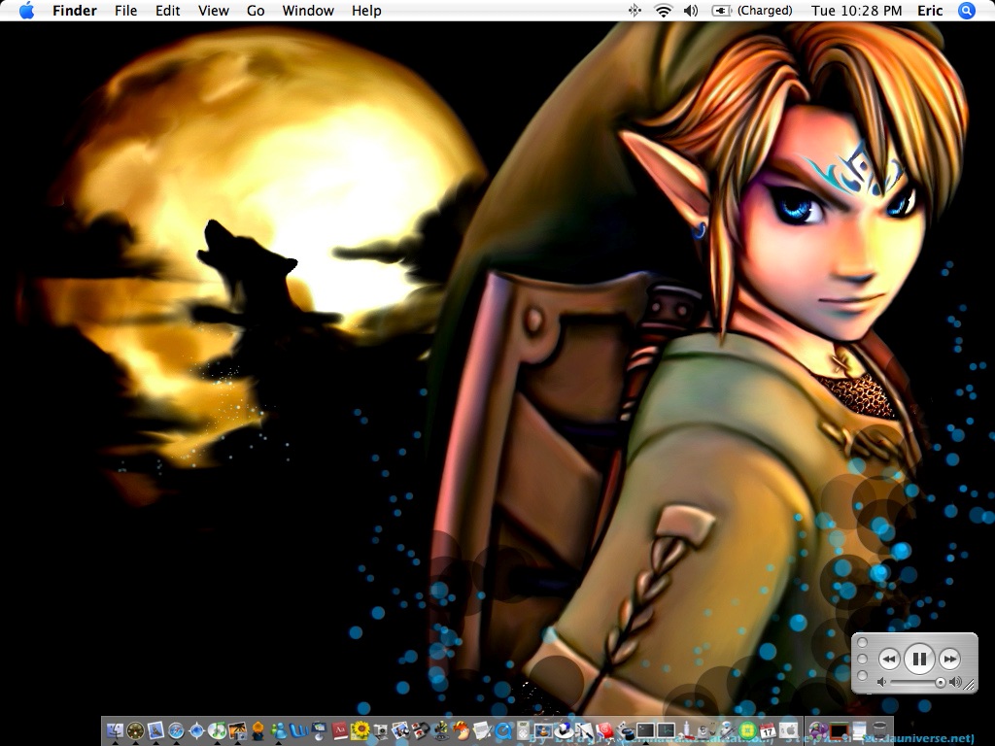995x746 pixels.
Task: Open iPhoto from the dock
Action: coord(238,730)
